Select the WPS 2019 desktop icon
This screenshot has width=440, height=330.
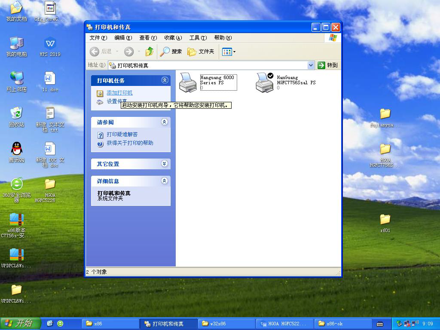click(x=50, y=47)
